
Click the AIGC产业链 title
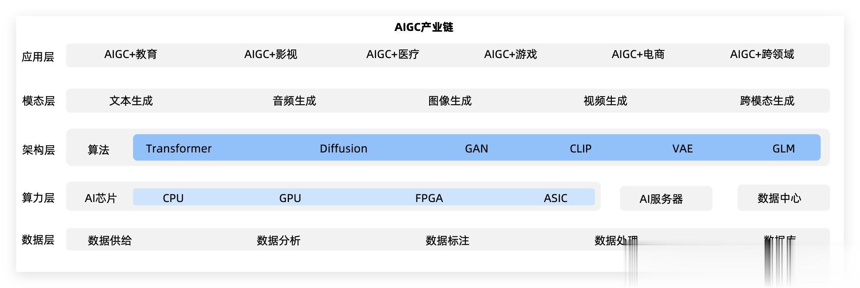point(424,28)
